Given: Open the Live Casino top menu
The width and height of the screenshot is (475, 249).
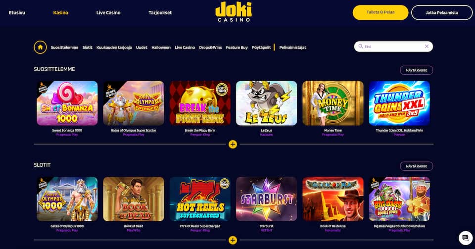Looking at the screenshot, I should (108, 13).
